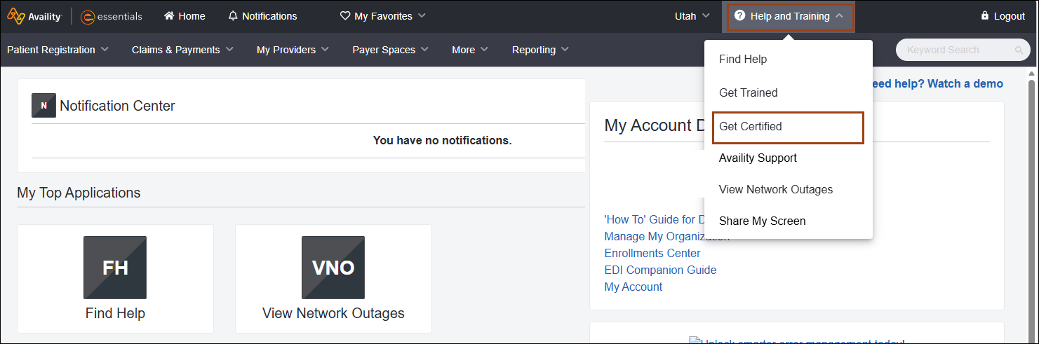Expand the Utah region dropdown
The height and width of the screenshot is (344, 1039).
[x=692, y=16]
